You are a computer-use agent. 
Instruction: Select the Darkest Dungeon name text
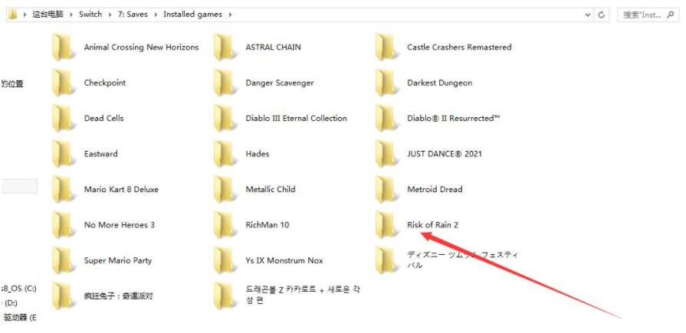[x=440, y=83]
